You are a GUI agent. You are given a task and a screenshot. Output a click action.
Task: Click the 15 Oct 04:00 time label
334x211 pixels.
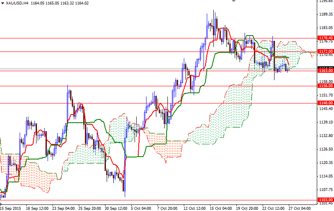coord(221,208)
